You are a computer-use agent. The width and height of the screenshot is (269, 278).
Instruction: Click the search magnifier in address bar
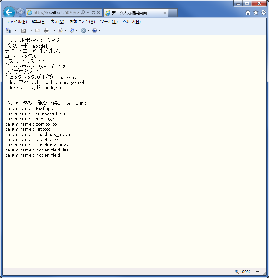83,12
